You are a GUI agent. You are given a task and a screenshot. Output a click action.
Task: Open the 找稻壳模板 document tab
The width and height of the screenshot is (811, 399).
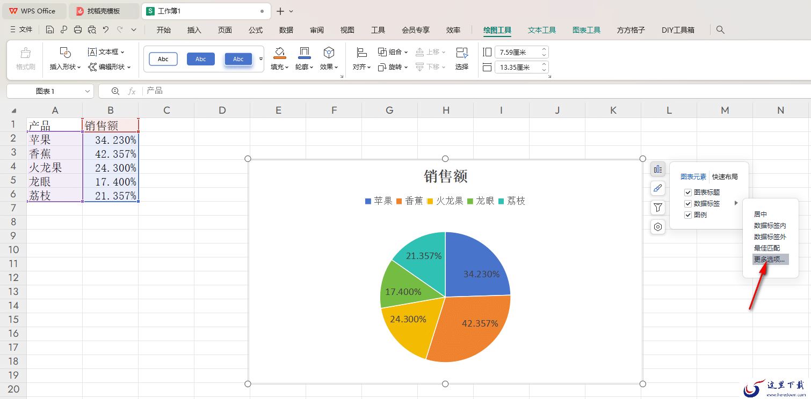point(104,11)
